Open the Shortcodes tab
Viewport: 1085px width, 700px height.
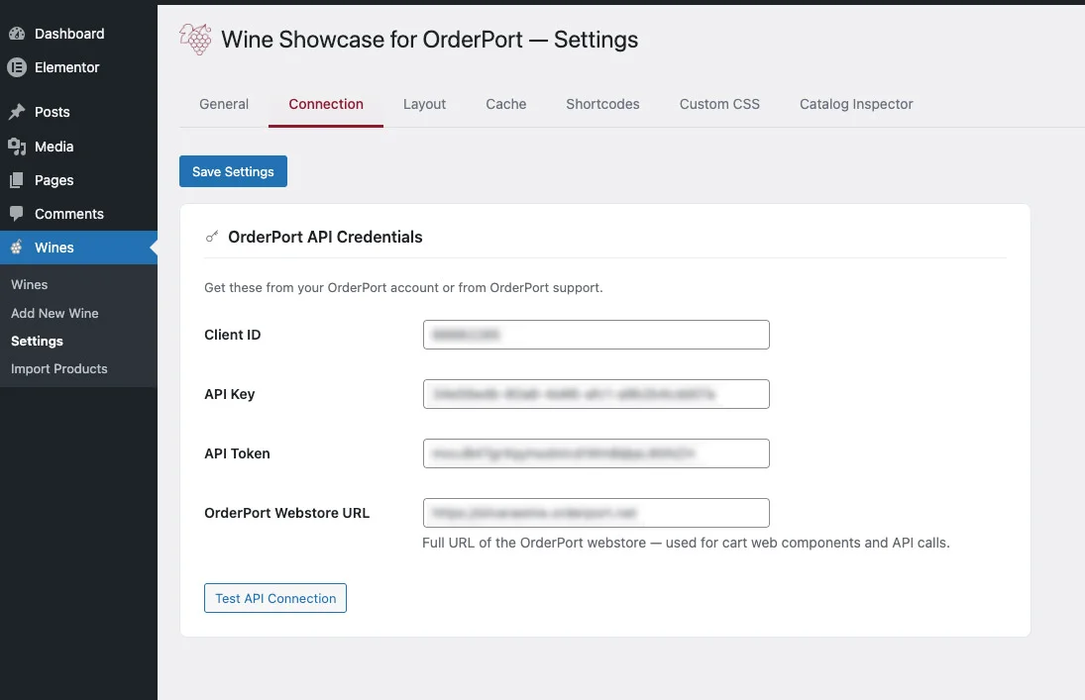(x=602, y=104)
